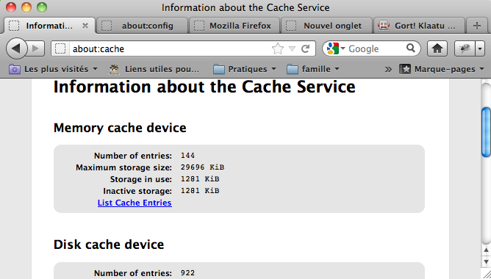The image size is (491, 279).
Task: Click the Storage in use label
Action: [141, 179]
